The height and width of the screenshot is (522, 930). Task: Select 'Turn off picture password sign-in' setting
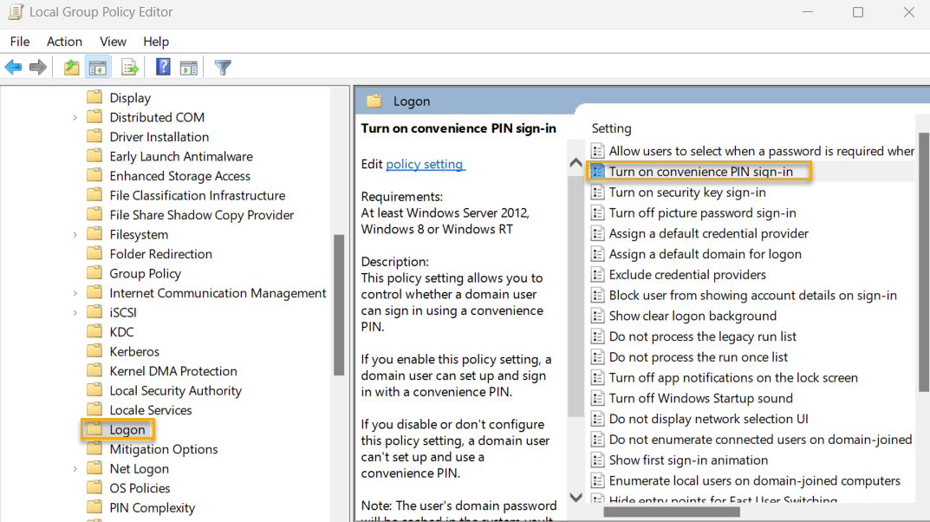coord(702,212)
